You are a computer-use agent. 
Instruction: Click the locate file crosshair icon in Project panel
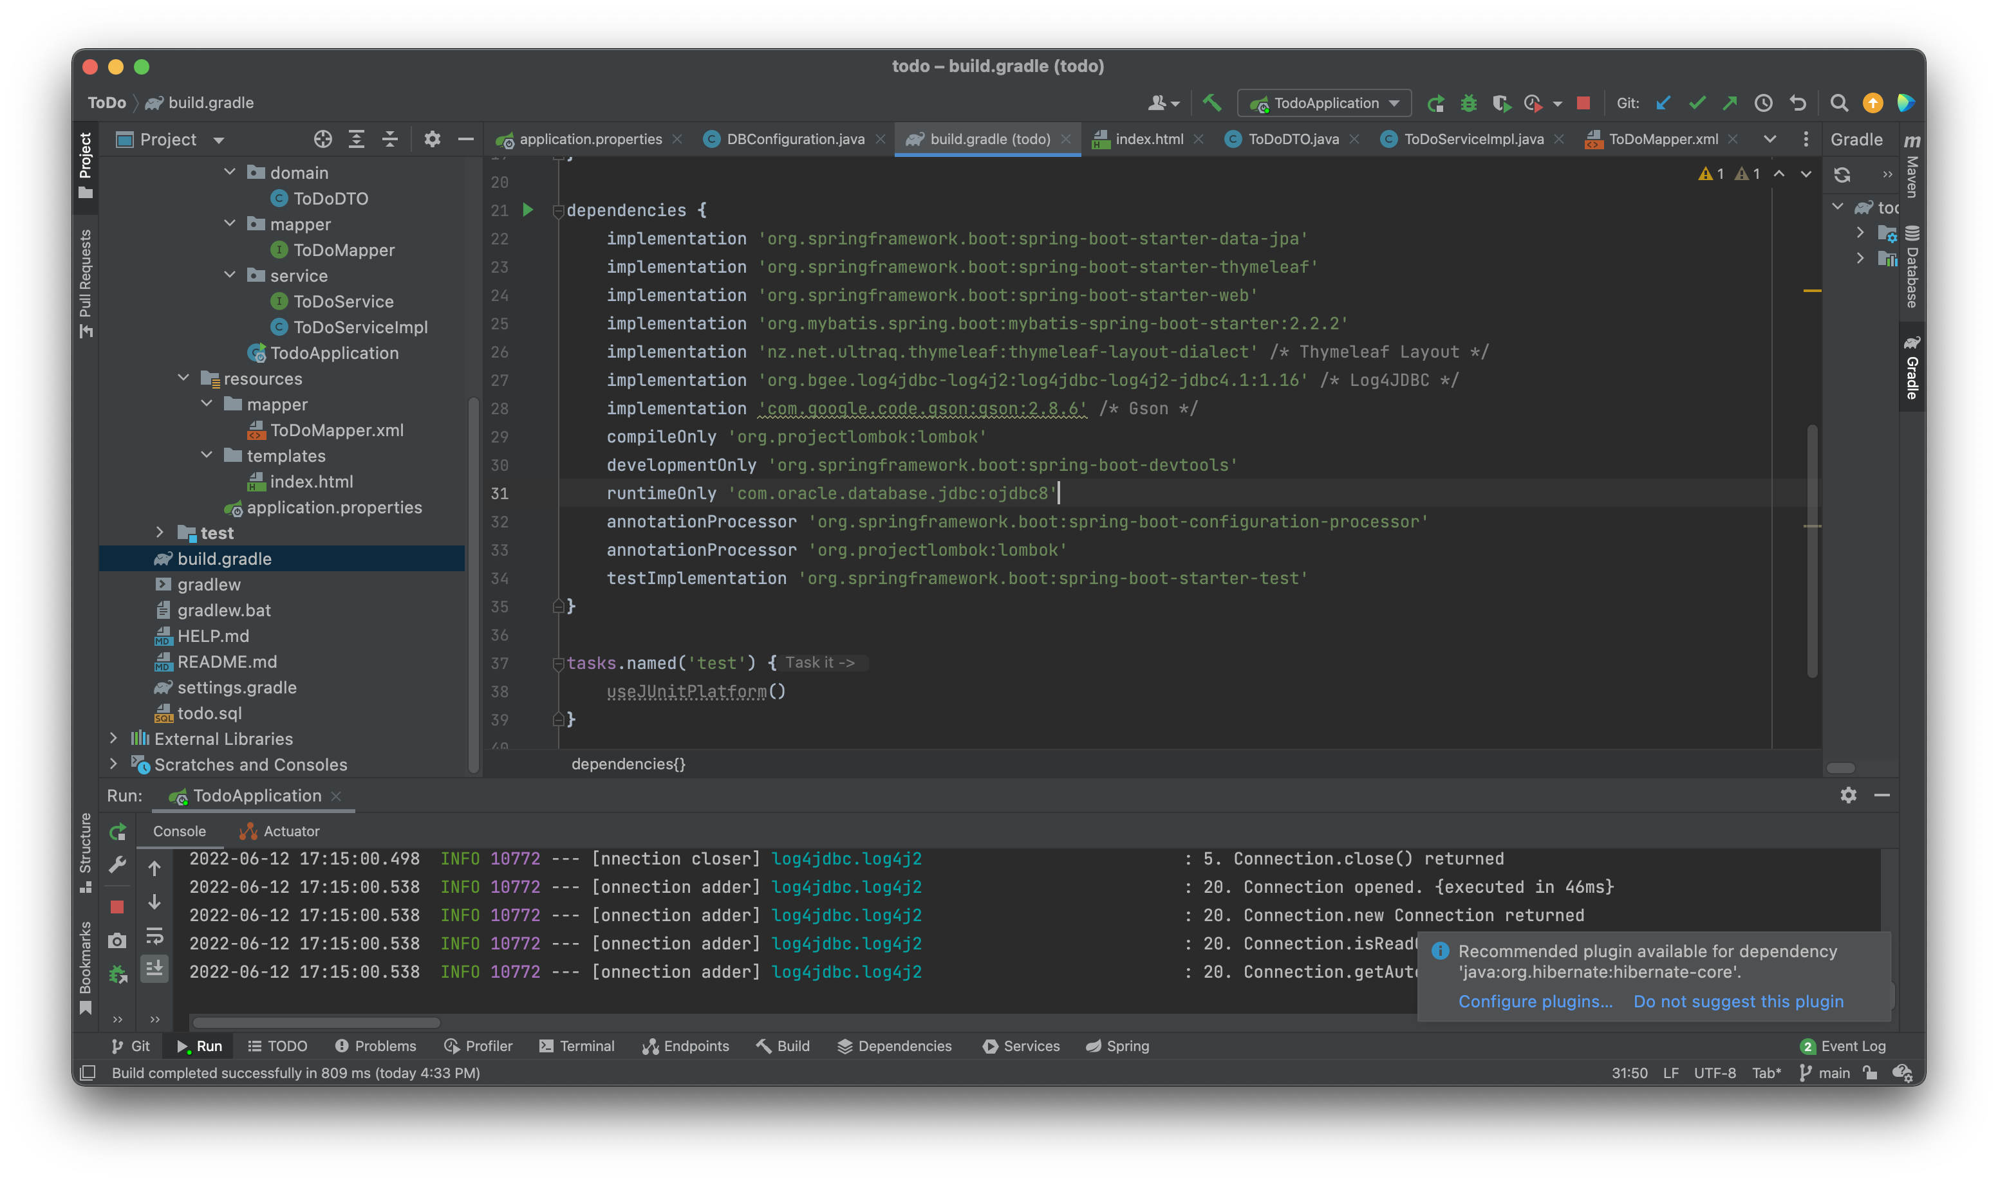click(x=322, y=140)
